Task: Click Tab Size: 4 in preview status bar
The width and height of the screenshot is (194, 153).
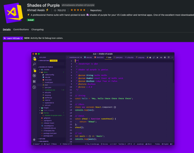Action: pos(122,144)
